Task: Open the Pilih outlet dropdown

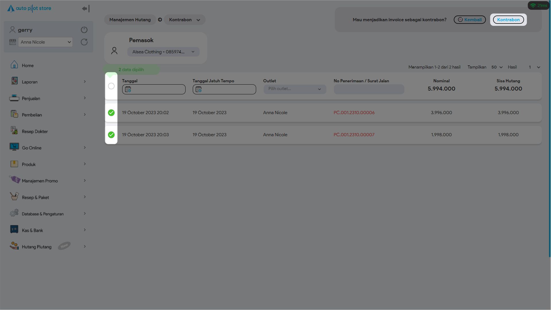Action: point(295,89)
